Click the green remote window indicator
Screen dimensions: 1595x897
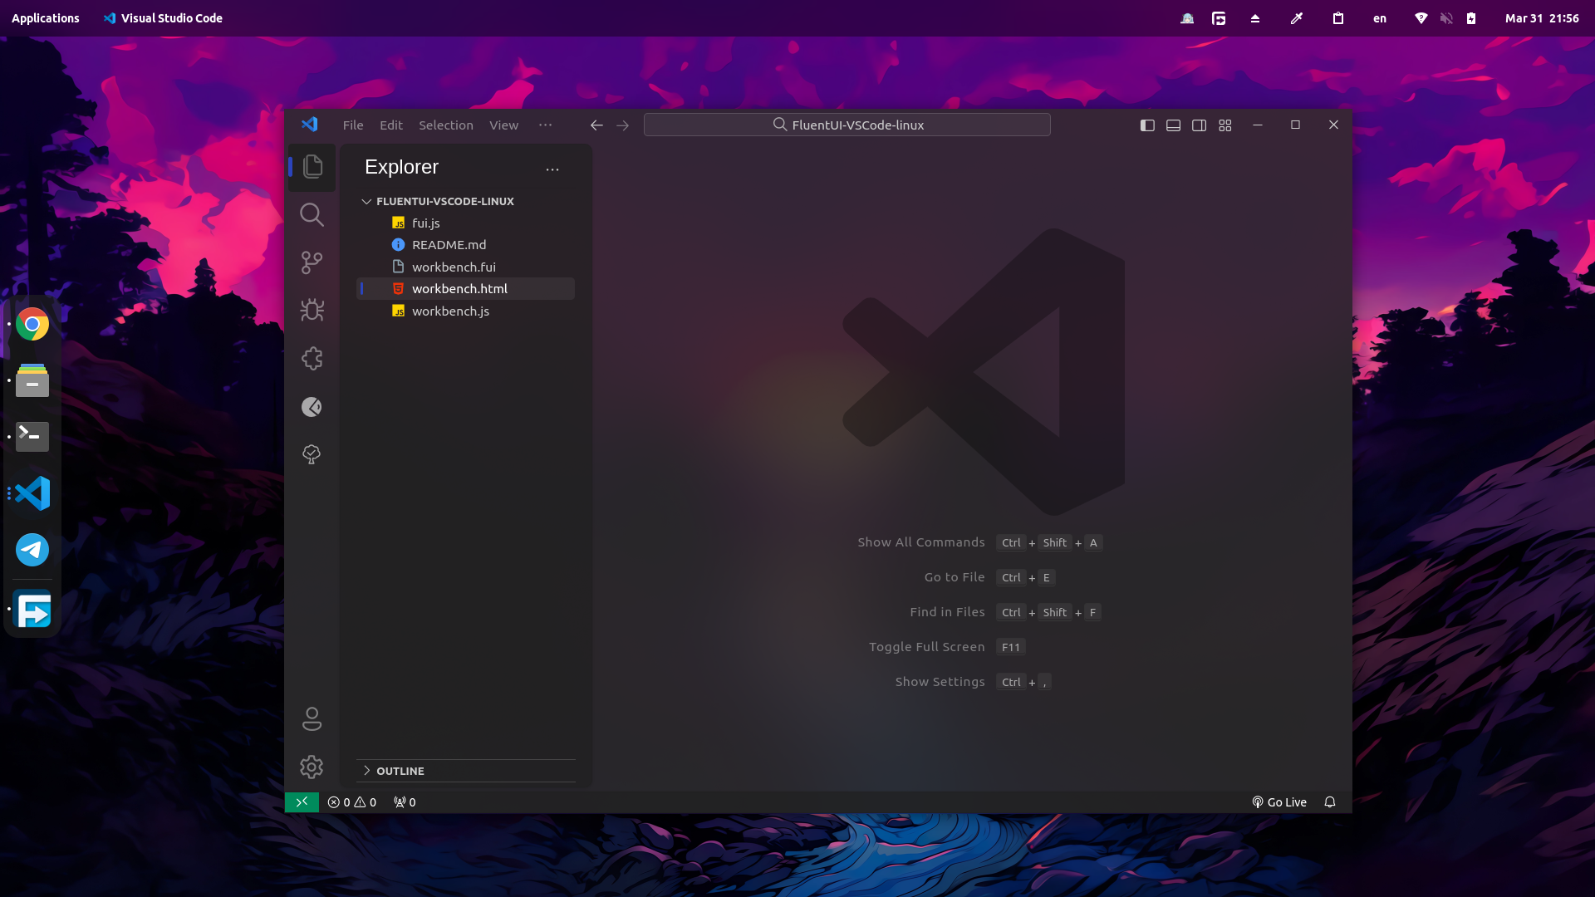302,802
